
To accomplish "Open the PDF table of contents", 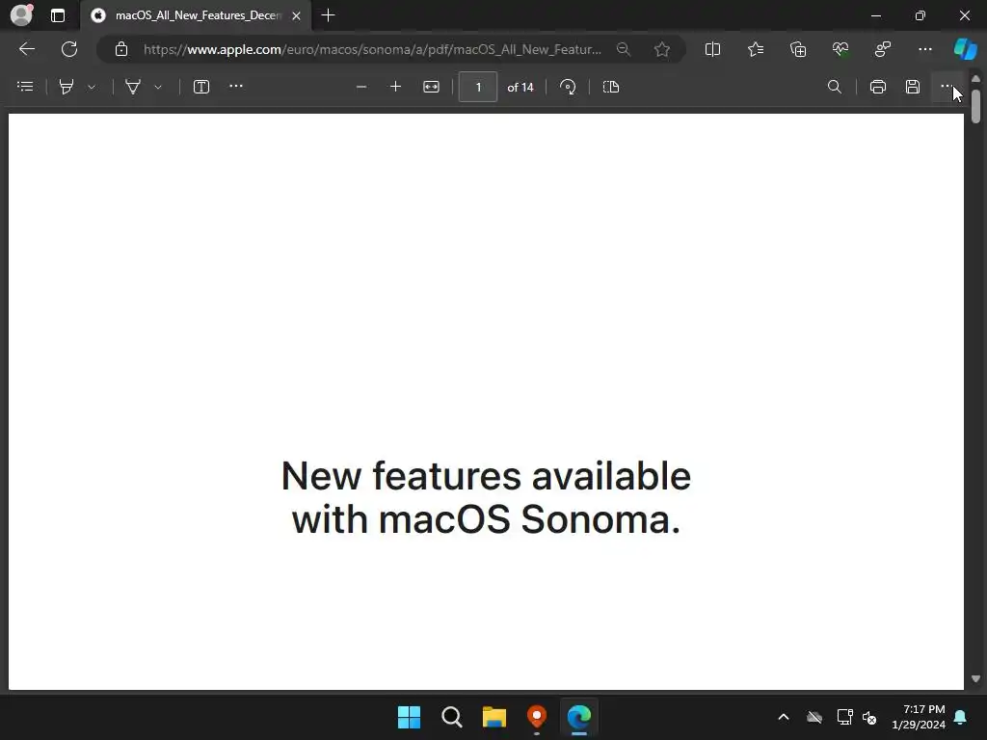I will pyautogui.click(x=25, y=87).
